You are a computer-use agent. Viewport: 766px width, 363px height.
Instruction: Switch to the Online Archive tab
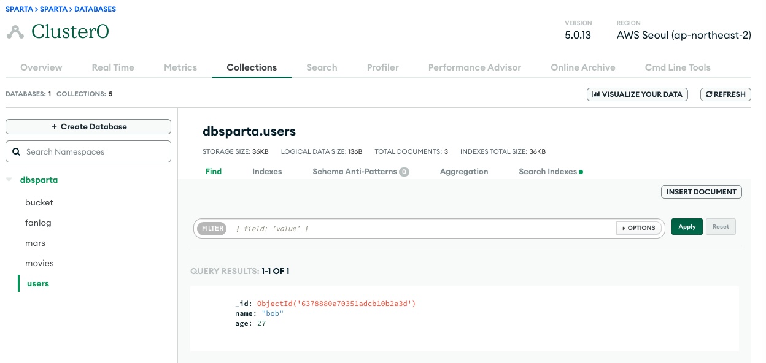pos(583,67)
